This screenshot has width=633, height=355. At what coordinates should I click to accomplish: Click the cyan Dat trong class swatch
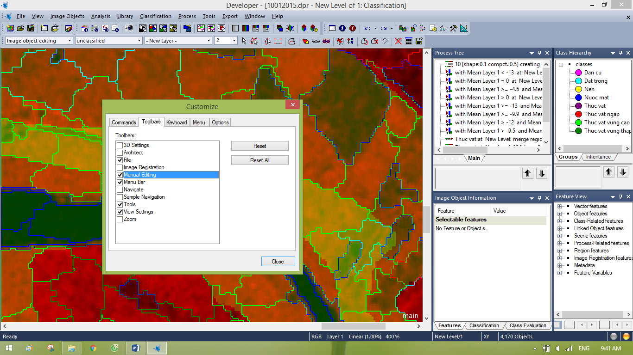tap(578, 81)
